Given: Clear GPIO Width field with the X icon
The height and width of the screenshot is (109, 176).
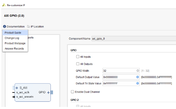Looking at the screenshot, I should [x=138, y=71].
